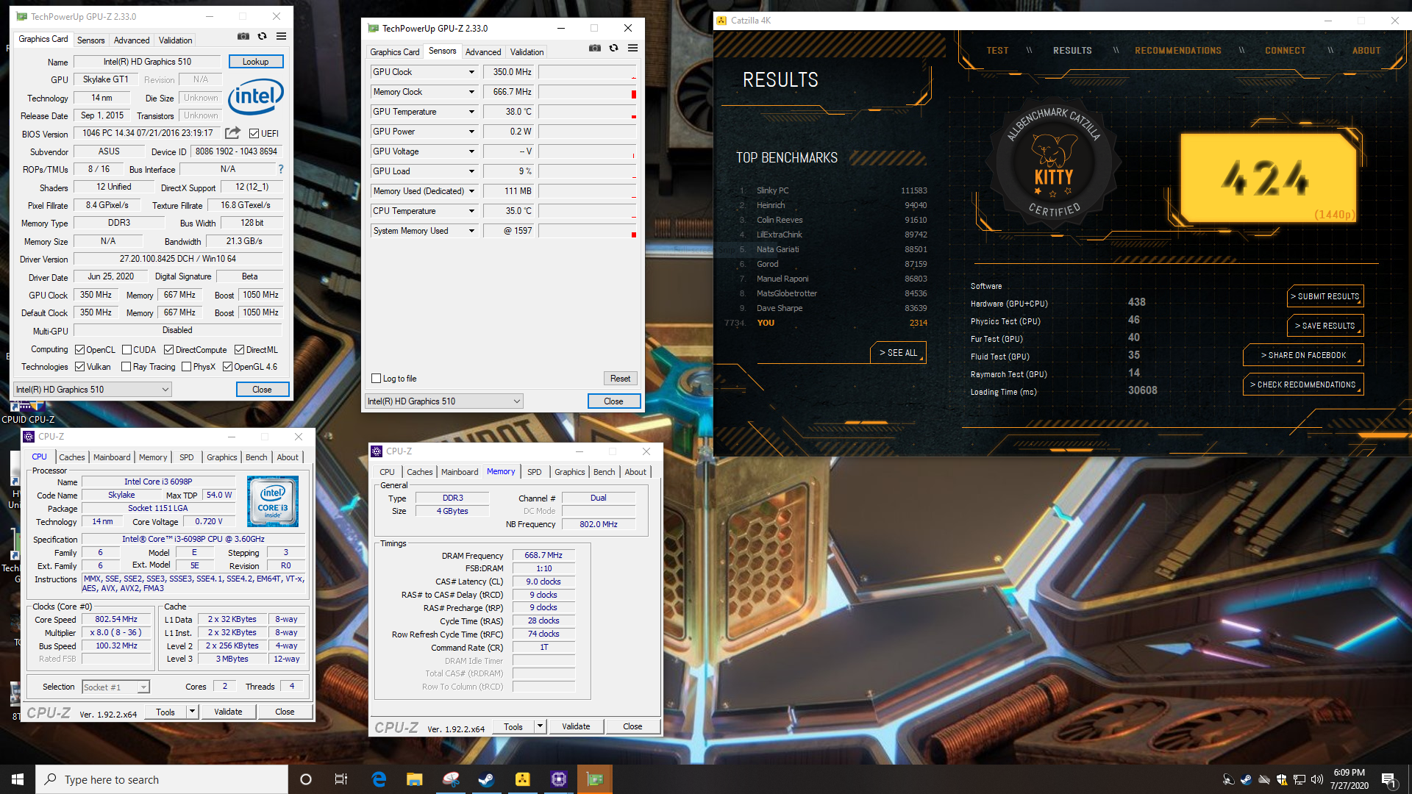This screenshot has width=1412, height=794.
Task: Open RECOMMENDATIONS tab in Catzilla
Action: (x=1177, y=51)
